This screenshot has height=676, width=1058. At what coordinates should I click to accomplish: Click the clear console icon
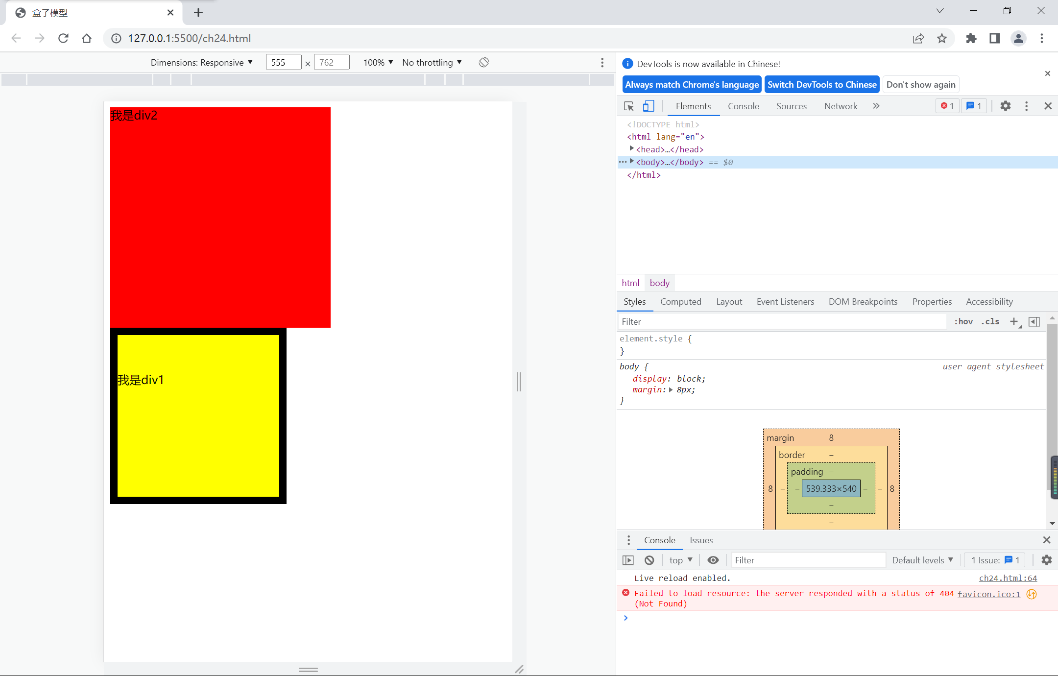click(x=649, y=560)
